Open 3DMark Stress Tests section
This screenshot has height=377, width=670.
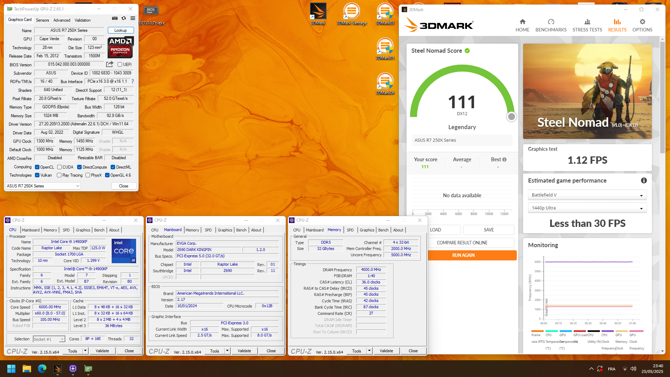click(x=587, y=25)
